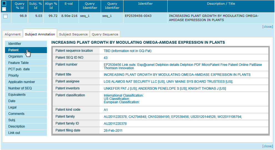Open the Query Sequence tab

[x=105, y=34]
